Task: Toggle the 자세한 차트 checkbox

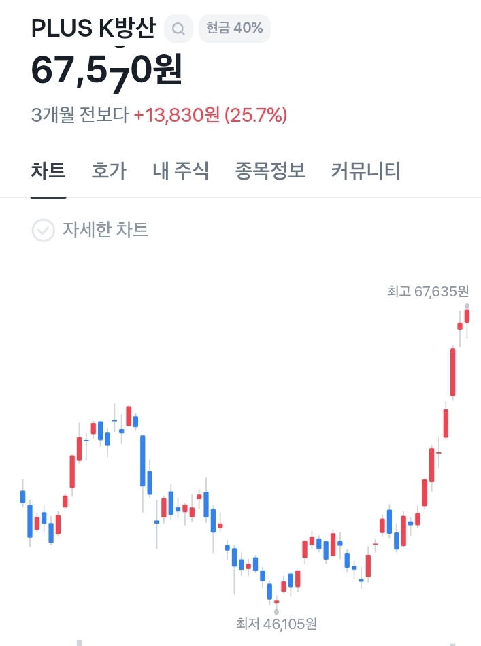Action: (44, 230)
